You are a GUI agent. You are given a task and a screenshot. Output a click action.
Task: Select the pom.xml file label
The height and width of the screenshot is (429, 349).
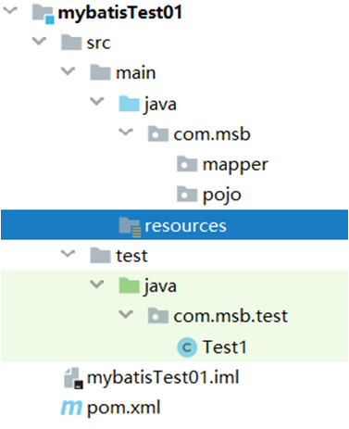[124, 409]
